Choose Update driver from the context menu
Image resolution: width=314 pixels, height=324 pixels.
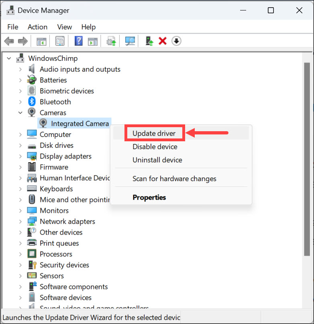click(154, 133)
